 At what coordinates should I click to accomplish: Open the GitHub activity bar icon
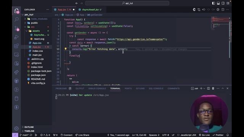[x=16, y=81]
